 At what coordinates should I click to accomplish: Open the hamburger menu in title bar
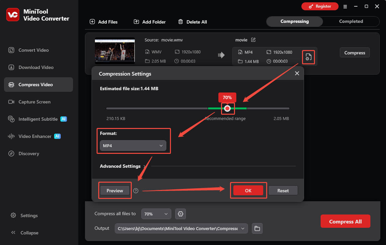coord(345,7)
